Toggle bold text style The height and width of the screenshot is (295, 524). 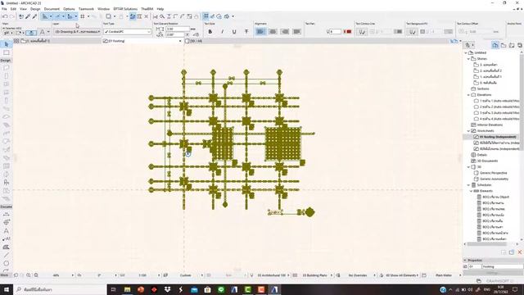pyautogui.click(x=210, y=32)
